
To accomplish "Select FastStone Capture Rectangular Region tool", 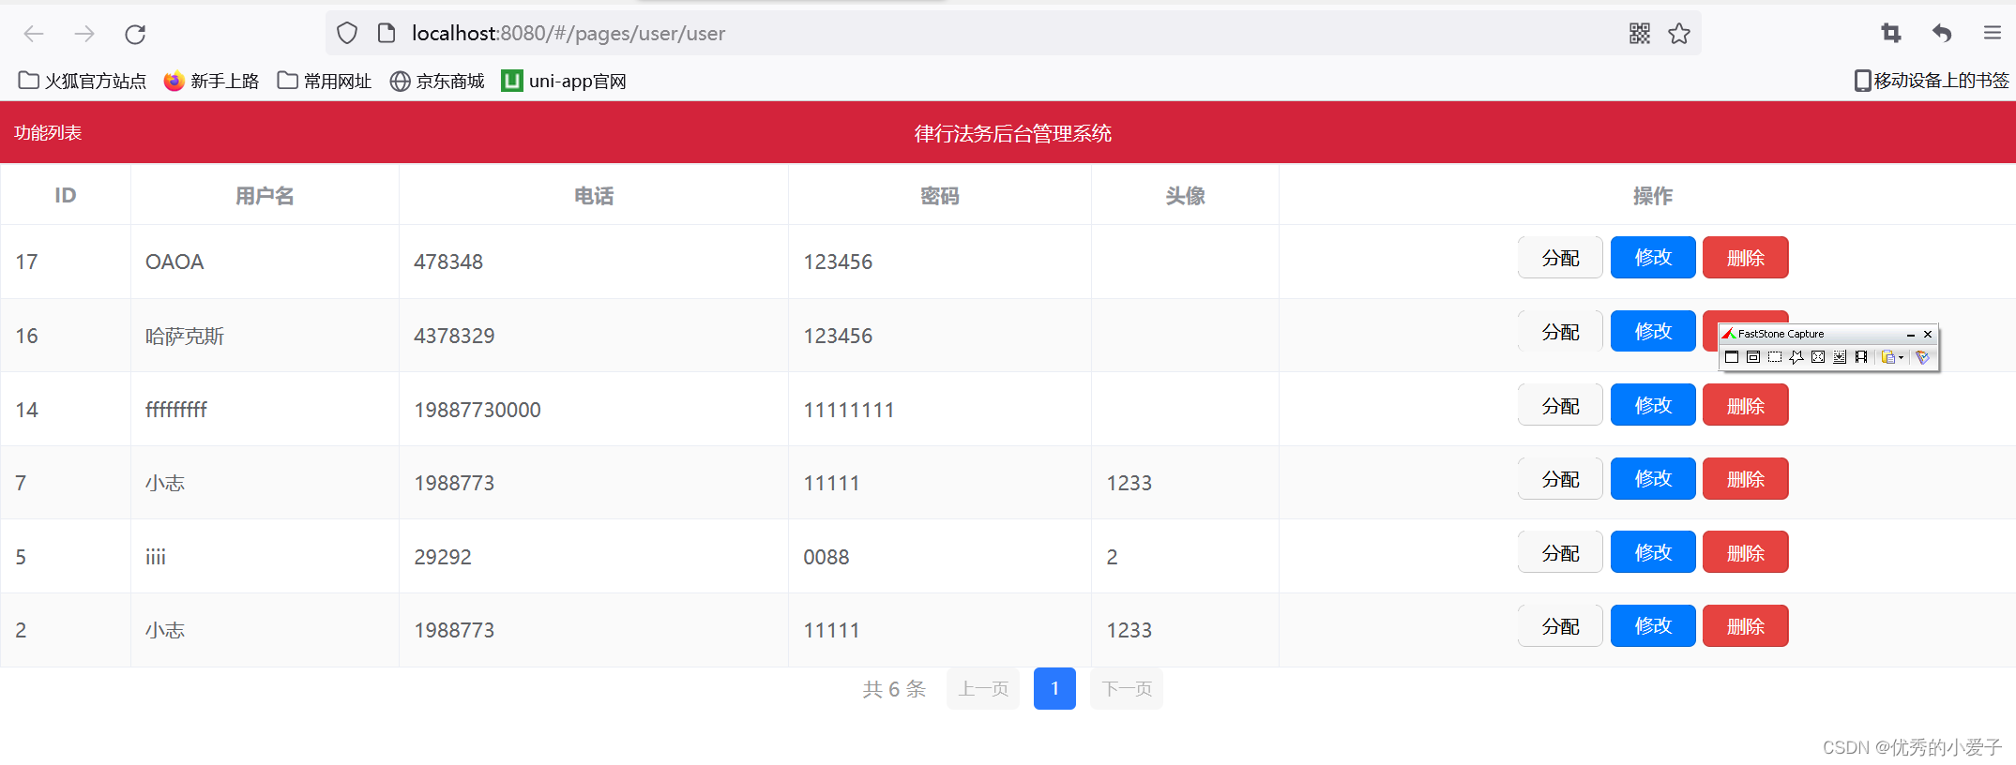I will 1775,357.
